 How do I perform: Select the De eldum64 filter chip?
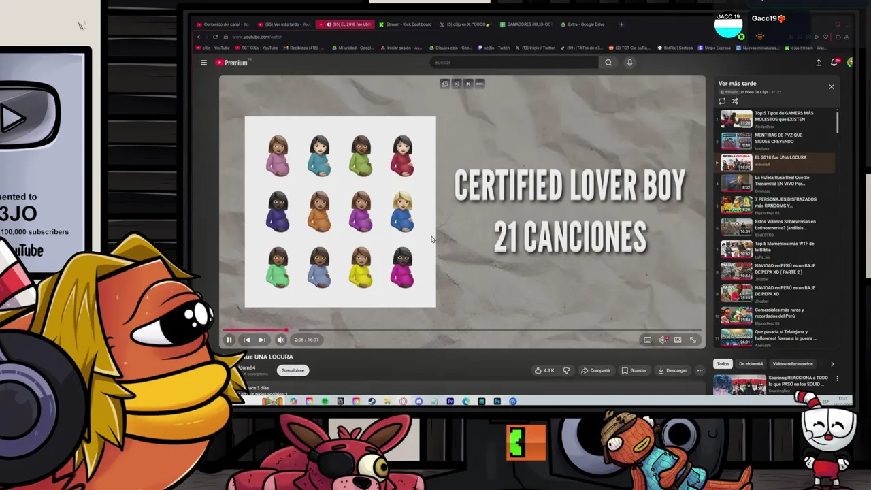[x=751, y=364]
